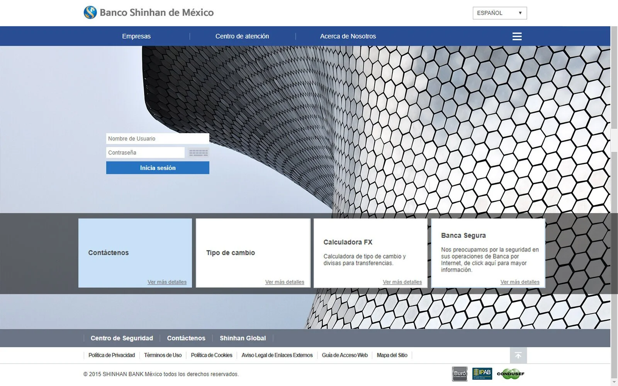This screenshot has height=386, width=618.
Task: Open Aviso Legal de Enlaces Externos
Action: point(277,355)
